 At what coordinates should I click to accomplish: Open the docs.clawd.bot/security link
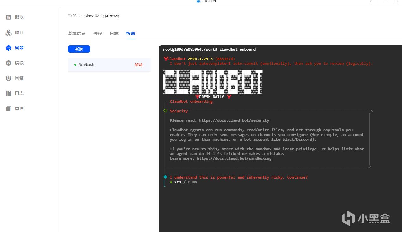(234, 120)
